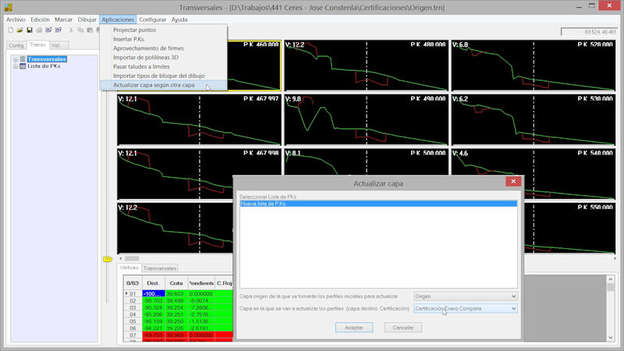Image resolution: width=624 pixels, height=351 pixels.
Task: Click the coordinates readout field
Action: (x=590, y=32)
